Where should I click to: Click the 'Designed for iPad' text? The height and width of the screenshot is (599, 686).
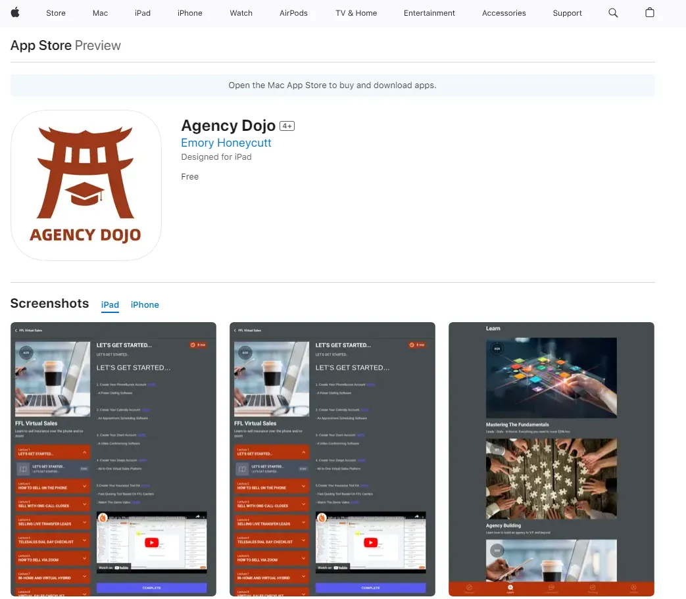point(216,157)
